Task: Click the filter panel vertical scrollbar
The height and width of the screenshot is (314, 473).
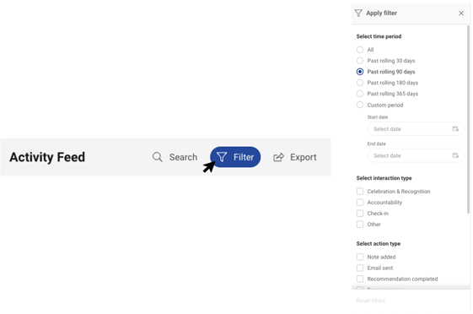Action: [x=468, y=119]
